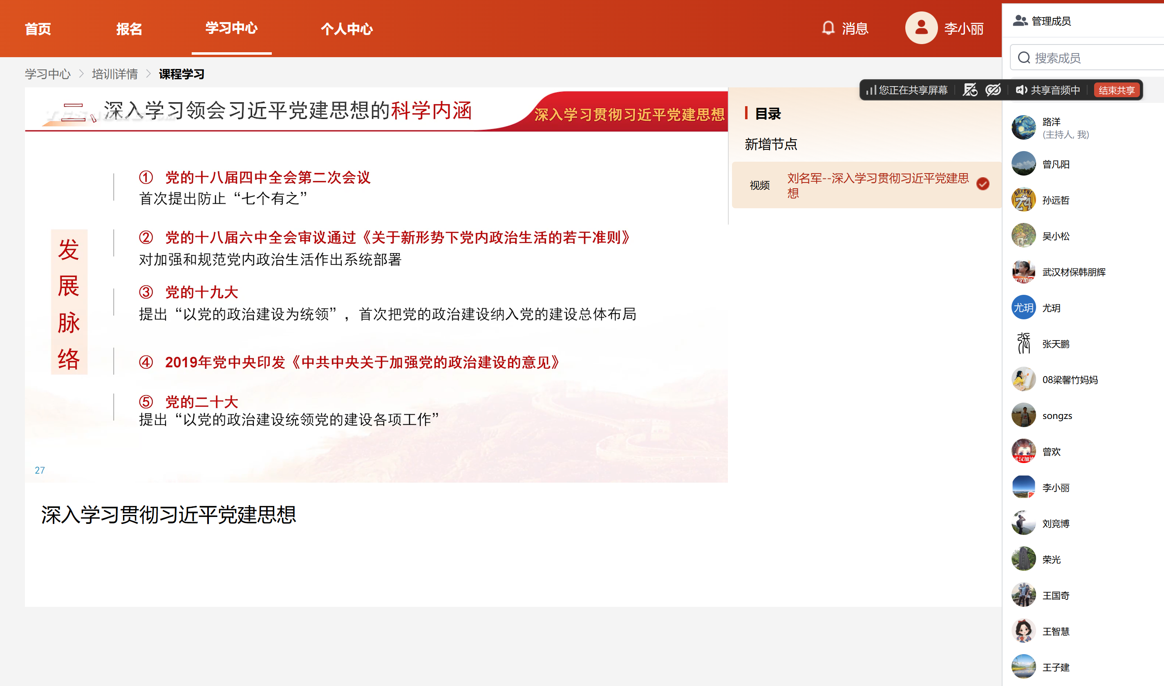Click member name 刘竞博

click(1056, 524)
